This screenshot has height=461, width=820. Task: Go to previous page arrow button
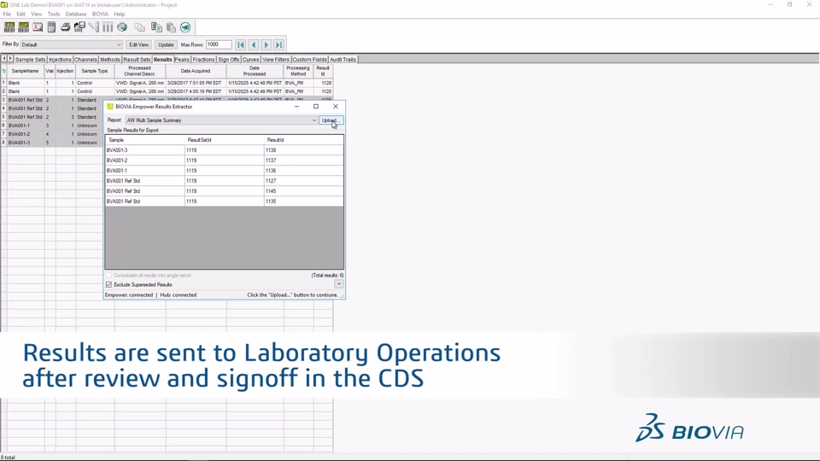click(x=254, y=45)
